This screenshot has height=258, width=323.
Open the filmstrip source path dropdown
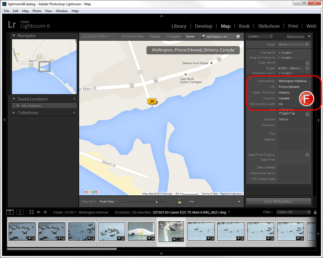pyautogui.click(x=229, y=212)
